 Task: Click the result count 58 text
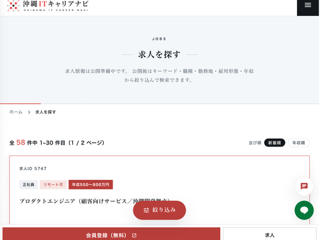pos(20,142)
